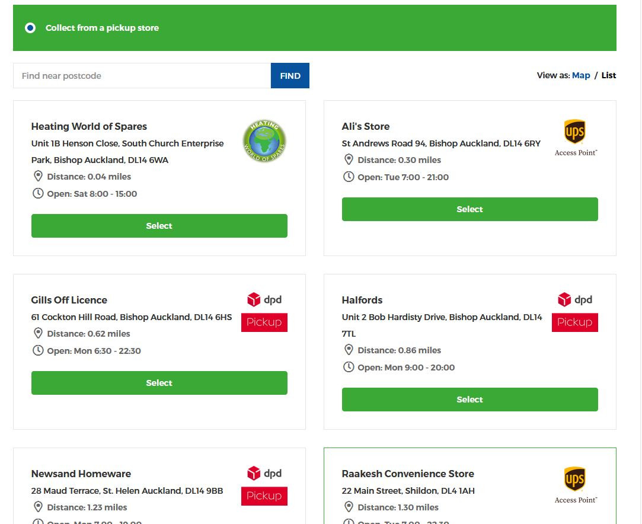The height and width of the screenshot is (524, 642).
Task: Click the clock icon beside Mon 6:30 - 22:30
Action: 38,350
